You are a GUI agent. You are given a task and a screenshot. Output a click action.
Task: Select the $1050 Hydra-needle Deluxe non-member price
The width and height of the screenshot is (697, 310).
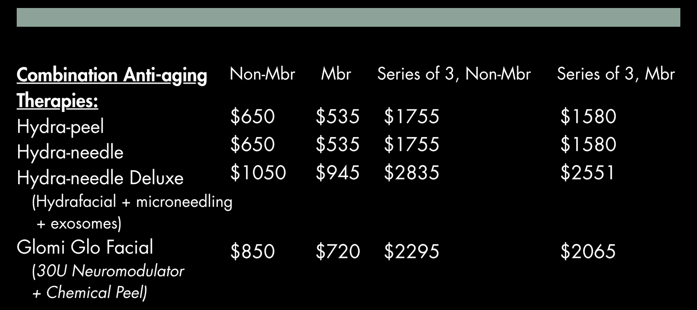(258, 173)
